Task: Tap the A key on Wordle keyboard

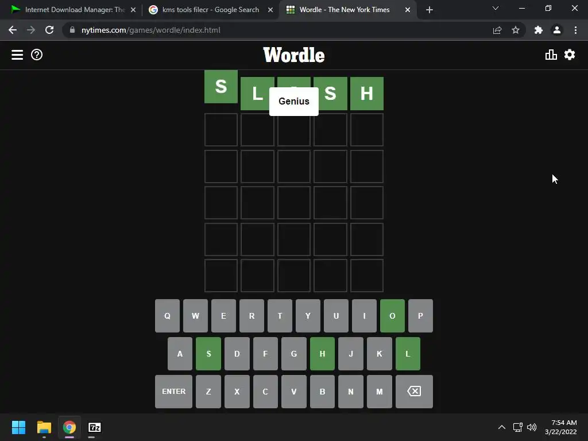Action: point(180,354)
